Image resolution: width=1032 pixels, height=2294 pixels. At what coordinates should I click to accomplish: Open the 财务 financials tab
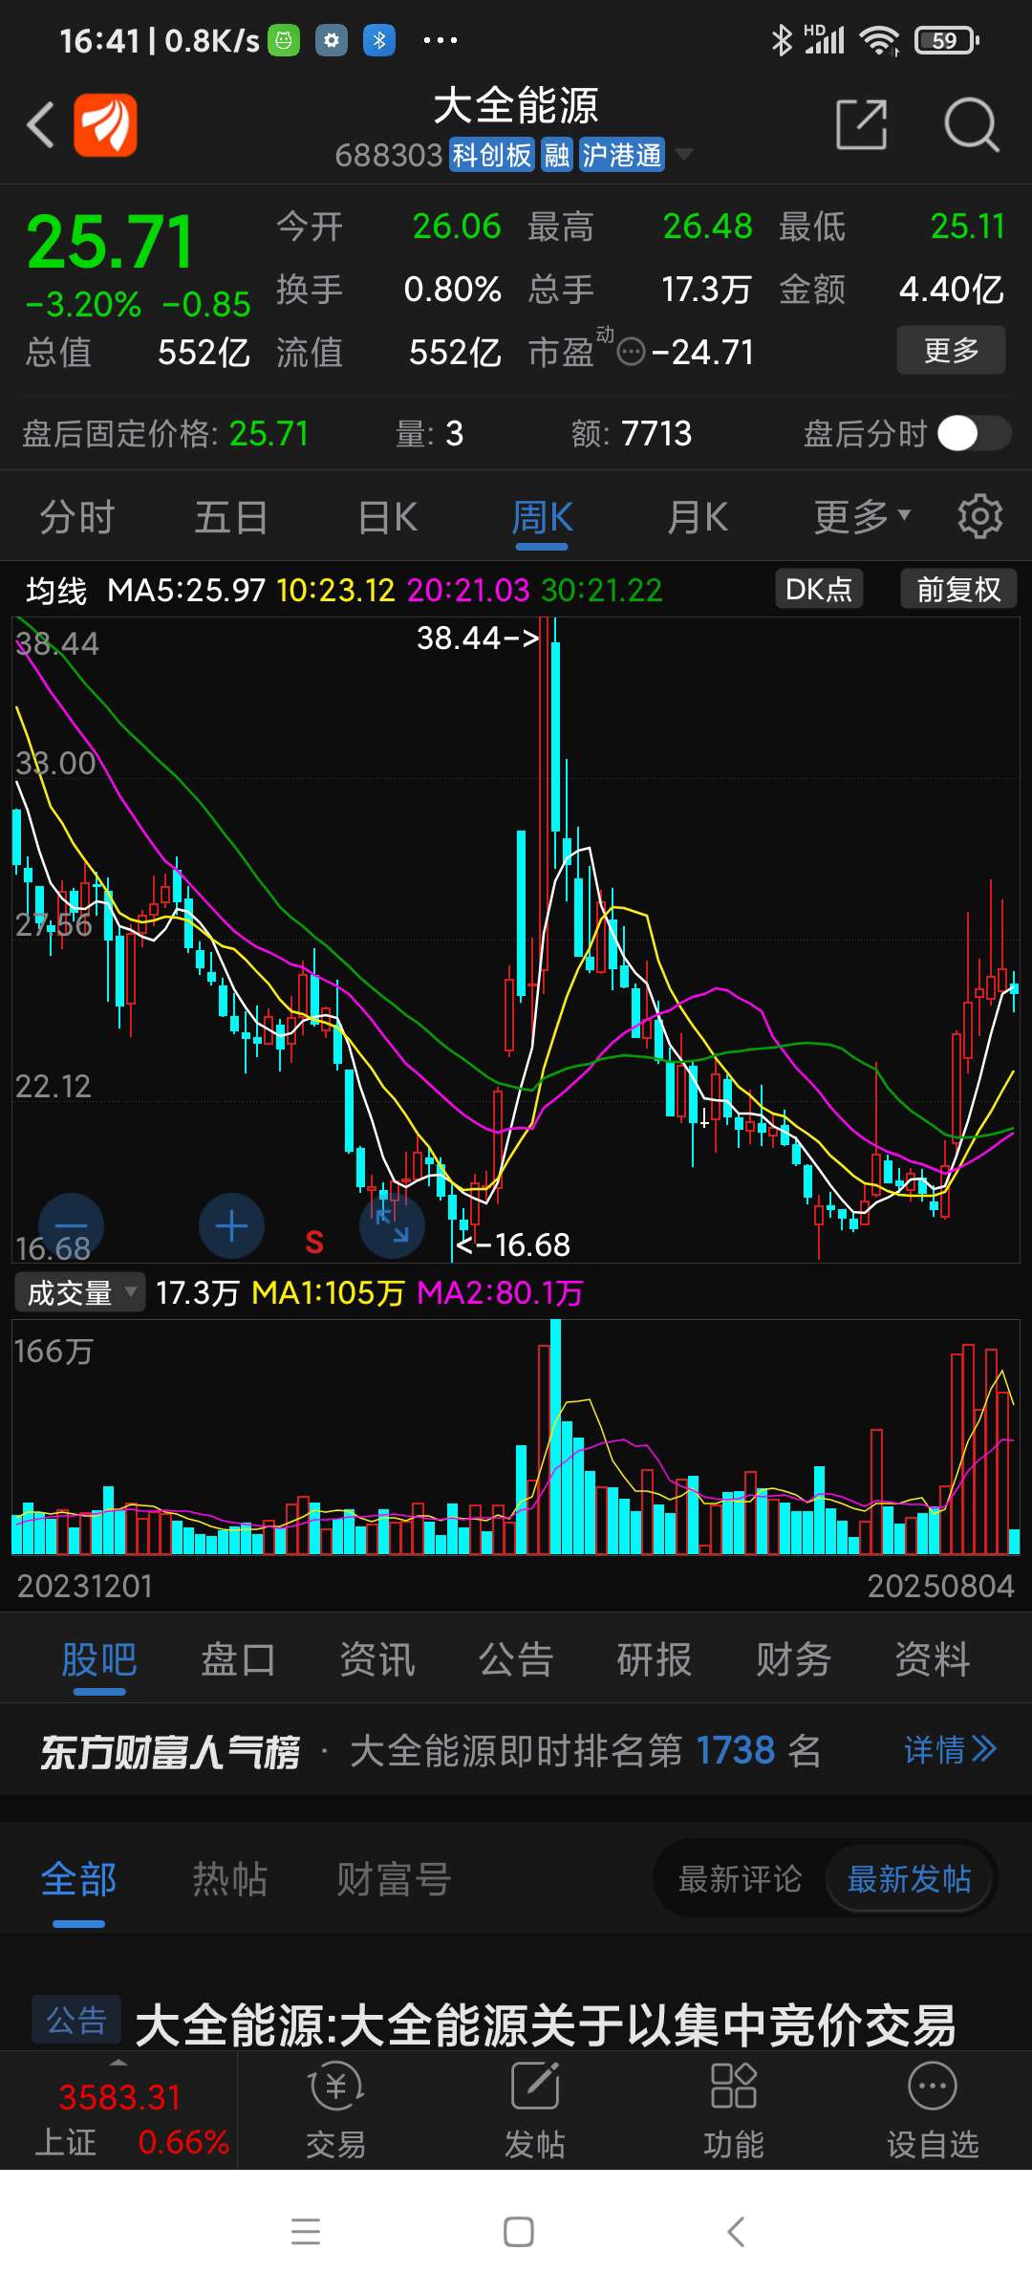click(793, 1659)
